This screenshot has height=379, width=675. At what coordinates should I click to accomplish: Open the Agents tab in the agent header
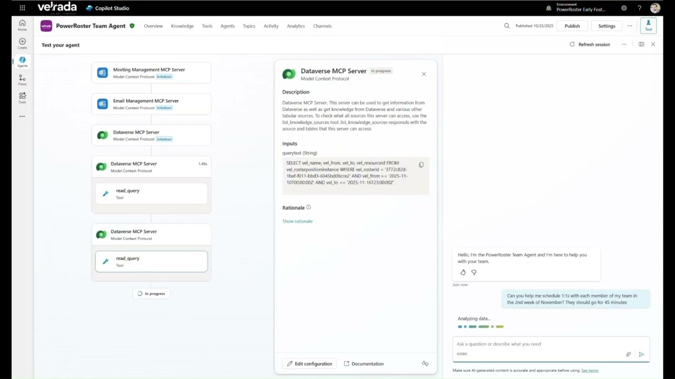pyautogui.click(x=228, y=26)
